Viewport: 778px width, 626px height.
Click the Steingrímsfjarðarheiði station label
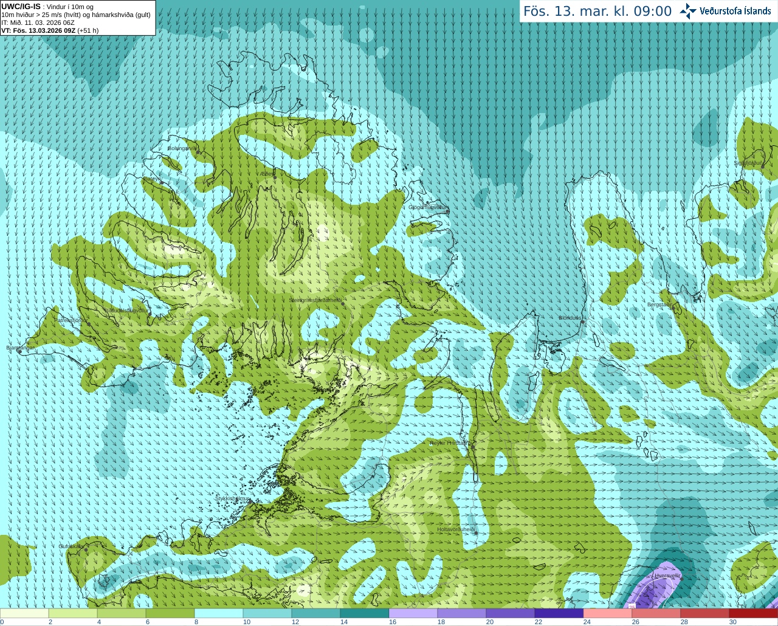pos(315,300)
